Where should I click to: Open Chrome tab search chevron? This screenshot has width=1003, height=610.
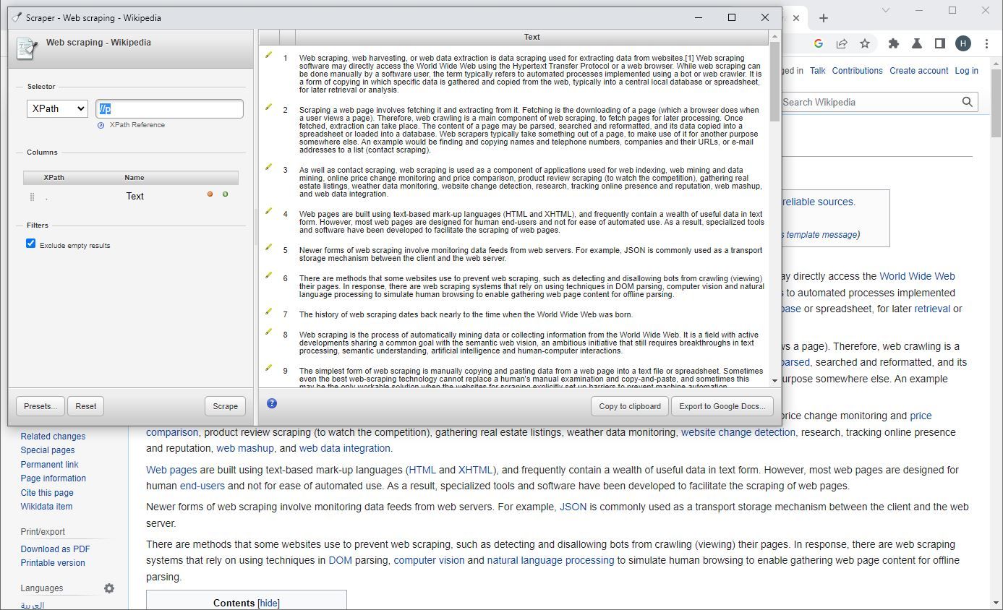click(x=887, y=10)
